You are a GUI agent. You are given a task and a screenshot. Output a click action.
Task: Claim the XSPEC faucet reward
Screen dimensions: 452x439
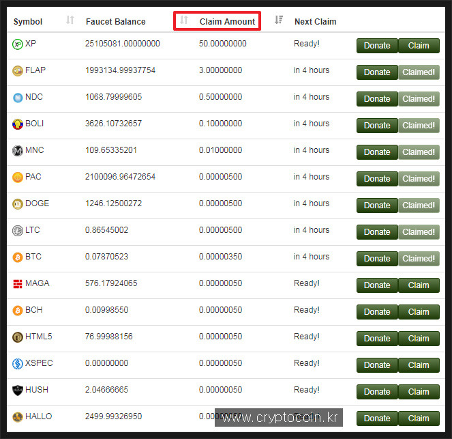(419, 365)
